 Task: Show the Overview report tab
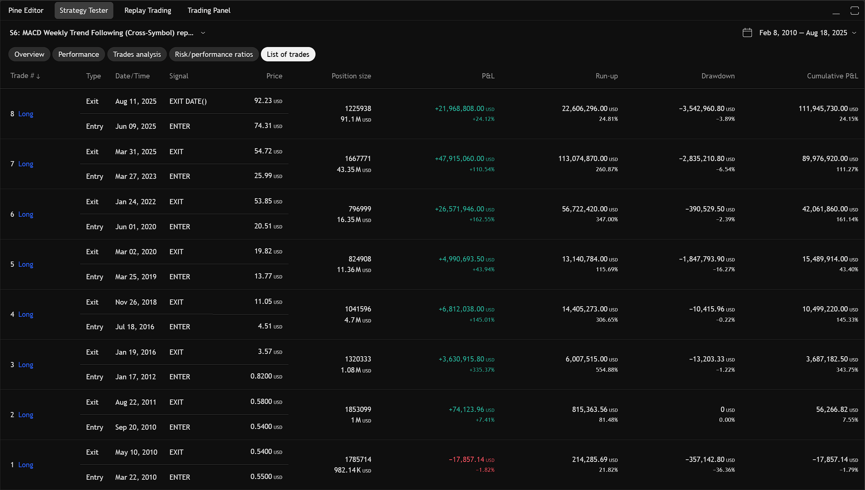point(29,54)
